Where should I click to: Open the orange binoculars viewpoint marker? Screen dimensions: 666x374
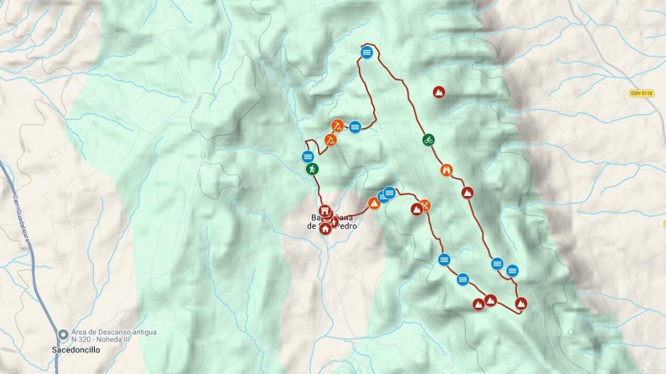point(446,170)
